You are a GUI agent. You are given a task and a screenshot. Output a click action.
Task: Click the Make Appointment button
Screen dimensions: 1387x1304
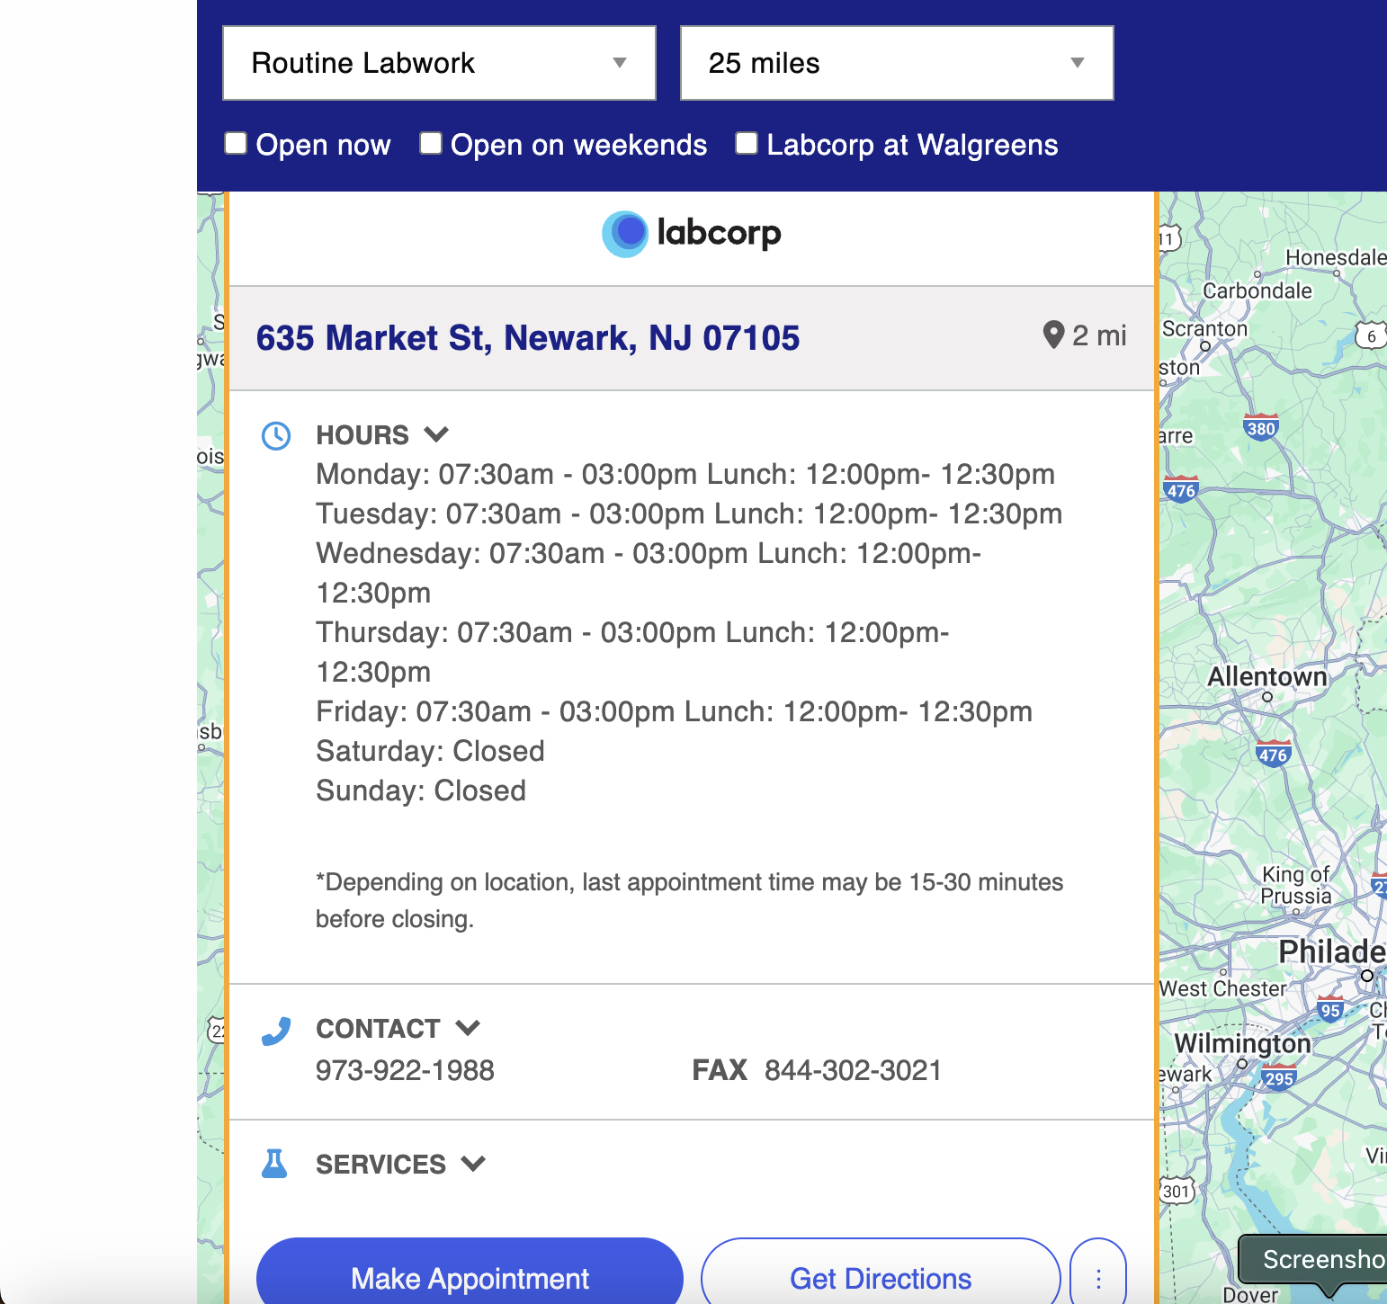(x=469, y=1278)
